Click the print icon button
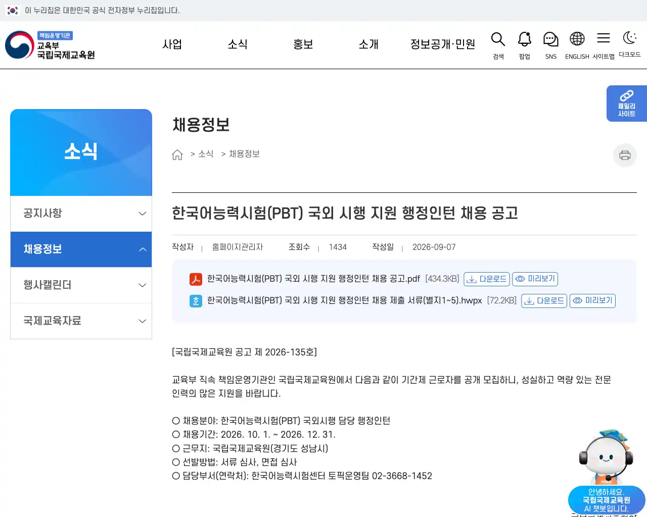This screenshot has height=517, width=647. [625, 155]
